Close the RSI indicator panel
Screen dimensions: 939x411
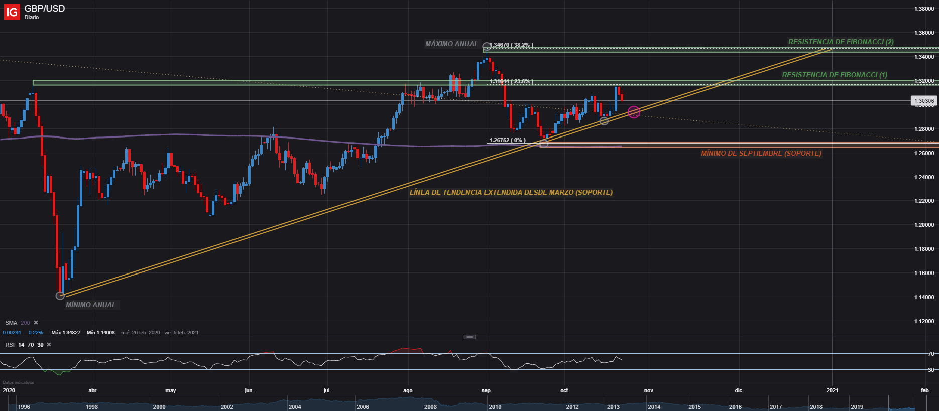tap(49, 345)
